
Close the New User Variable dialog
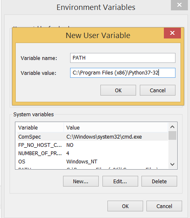172,33
